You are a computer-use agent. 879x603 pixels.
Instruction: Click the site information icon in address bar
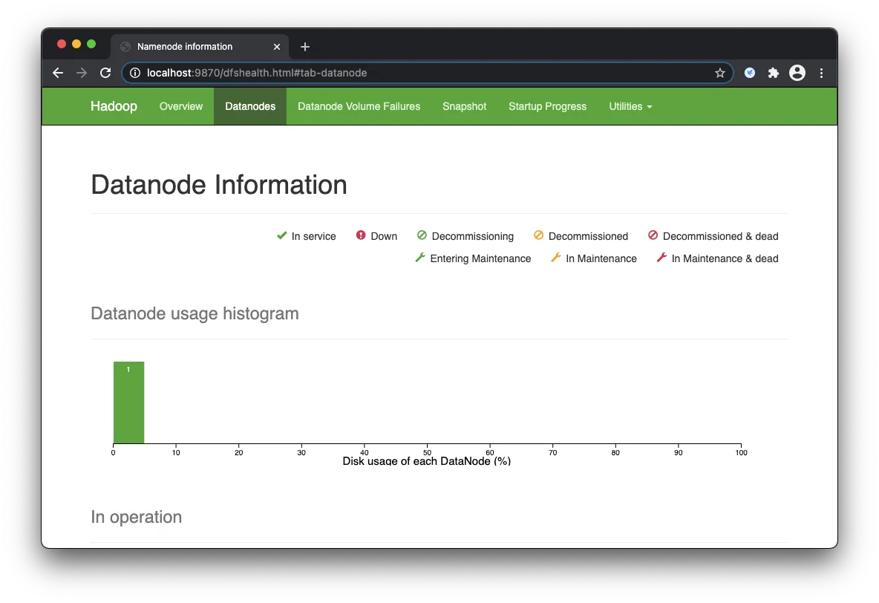point(135,73)
